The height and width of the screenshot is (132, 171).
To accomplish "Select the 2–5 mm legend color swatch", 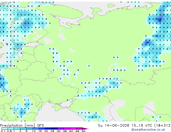I will [23, 128].
